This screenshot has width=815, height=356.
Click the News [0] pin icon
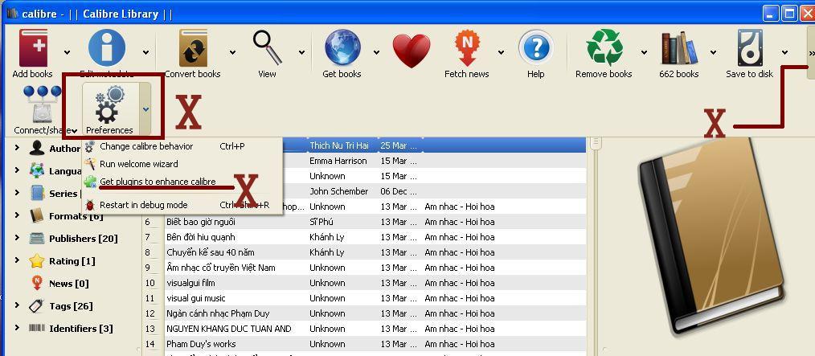point(37,283)
